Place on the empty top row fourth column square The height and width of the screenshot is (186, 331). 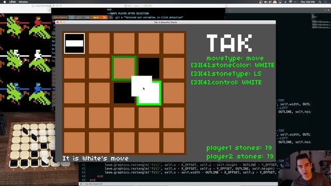[x=149, y=43]
